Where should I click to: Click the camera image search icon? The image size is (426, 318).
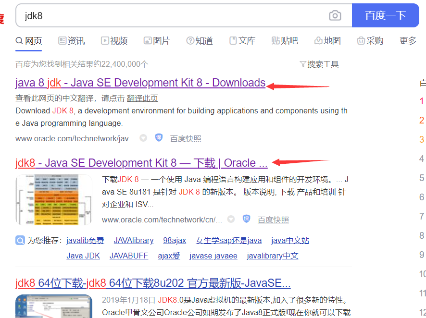click(335, 15)
